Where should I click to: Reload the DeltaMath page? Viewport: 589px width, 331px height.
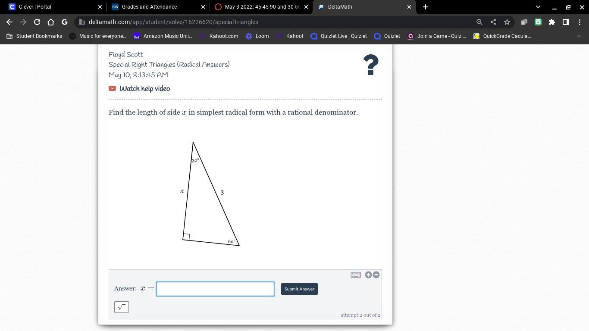[37, 22]
